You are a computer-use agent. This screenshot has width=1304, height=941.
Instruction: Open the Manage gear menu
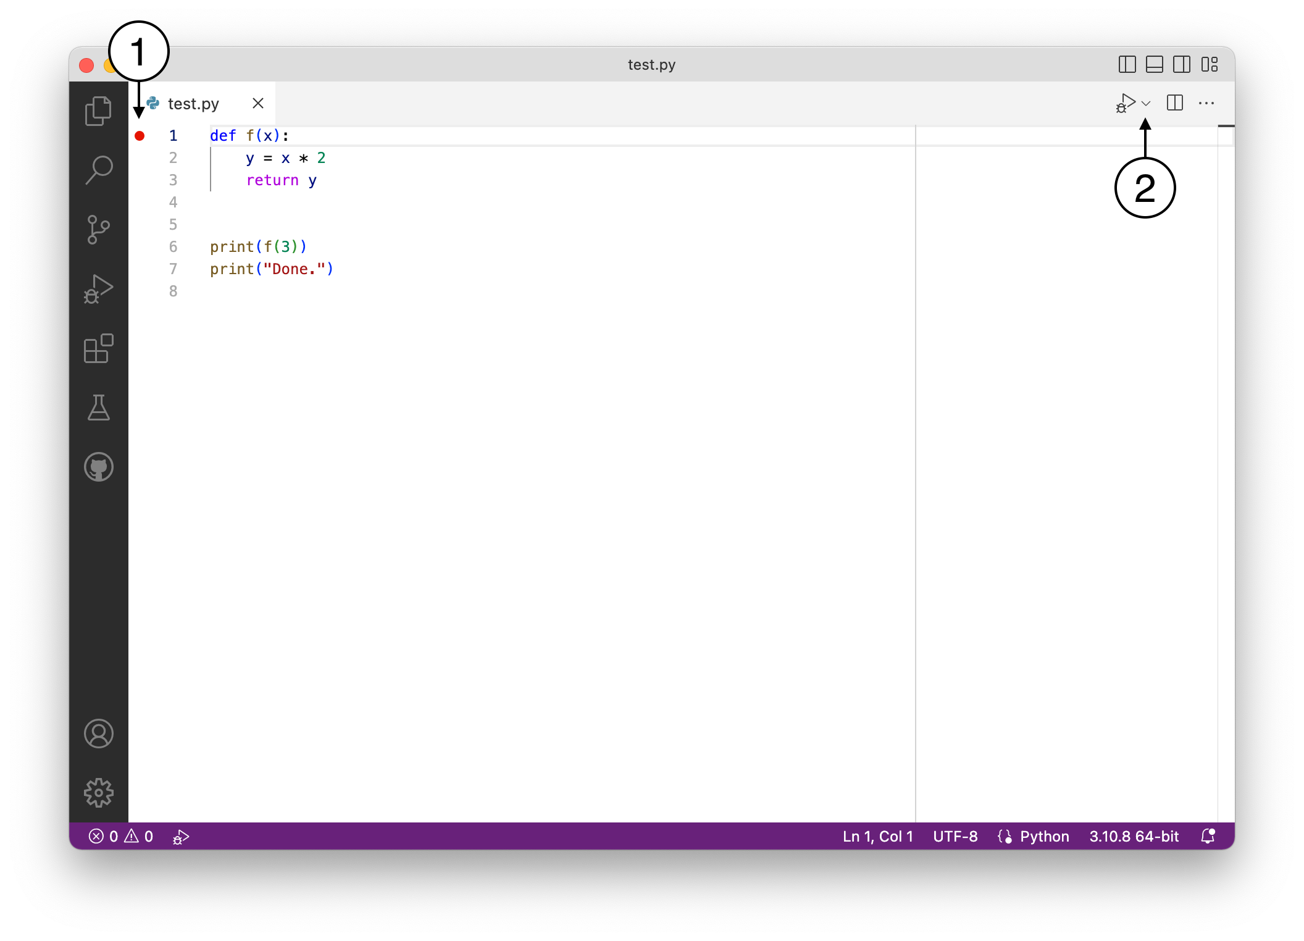pos(98,792)
